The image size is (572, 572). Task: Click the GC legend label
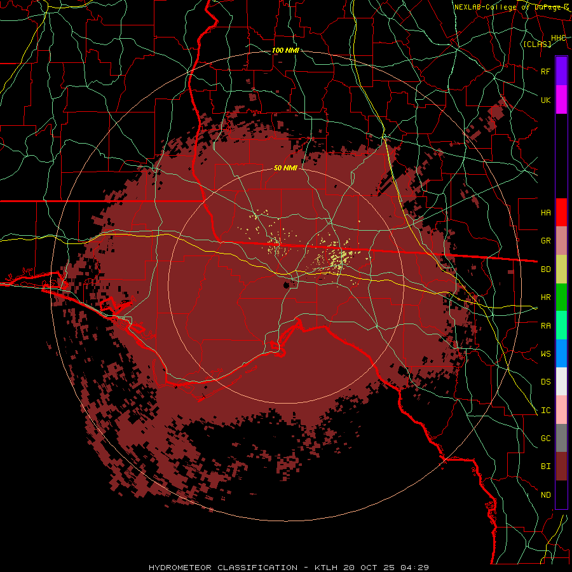pos(545,439)
